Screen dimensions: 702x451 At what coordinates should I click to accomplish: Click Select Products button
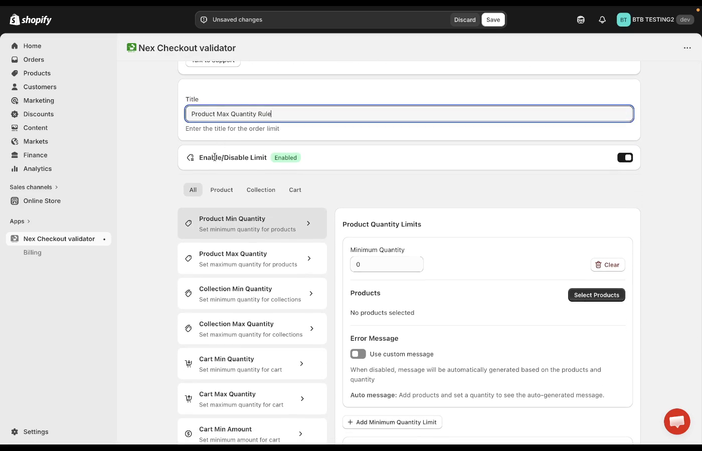tap(596, 295)
